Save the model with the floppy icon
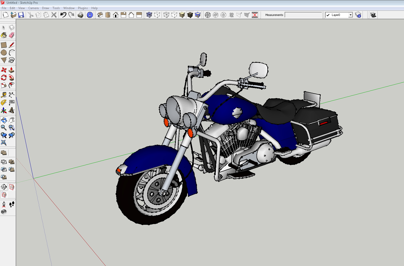The width and height of the screenshot is (404, 266). [21, 15]
